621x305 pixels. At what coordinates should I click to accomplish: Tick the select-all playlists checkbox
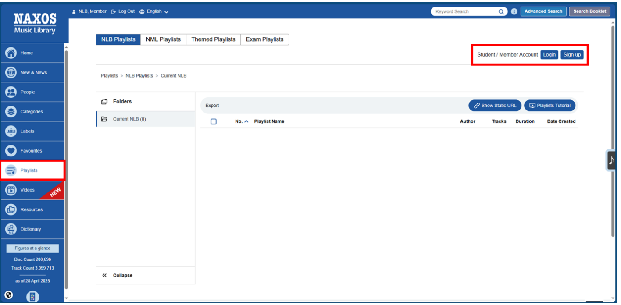214,121
